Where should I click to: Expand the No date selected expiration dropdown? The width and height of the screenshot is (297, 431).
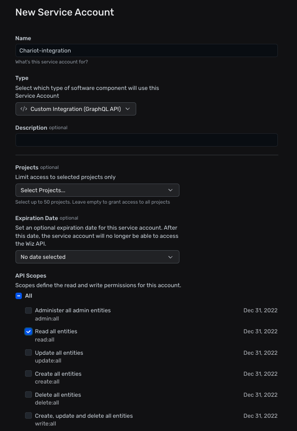(x=97, y=257)
